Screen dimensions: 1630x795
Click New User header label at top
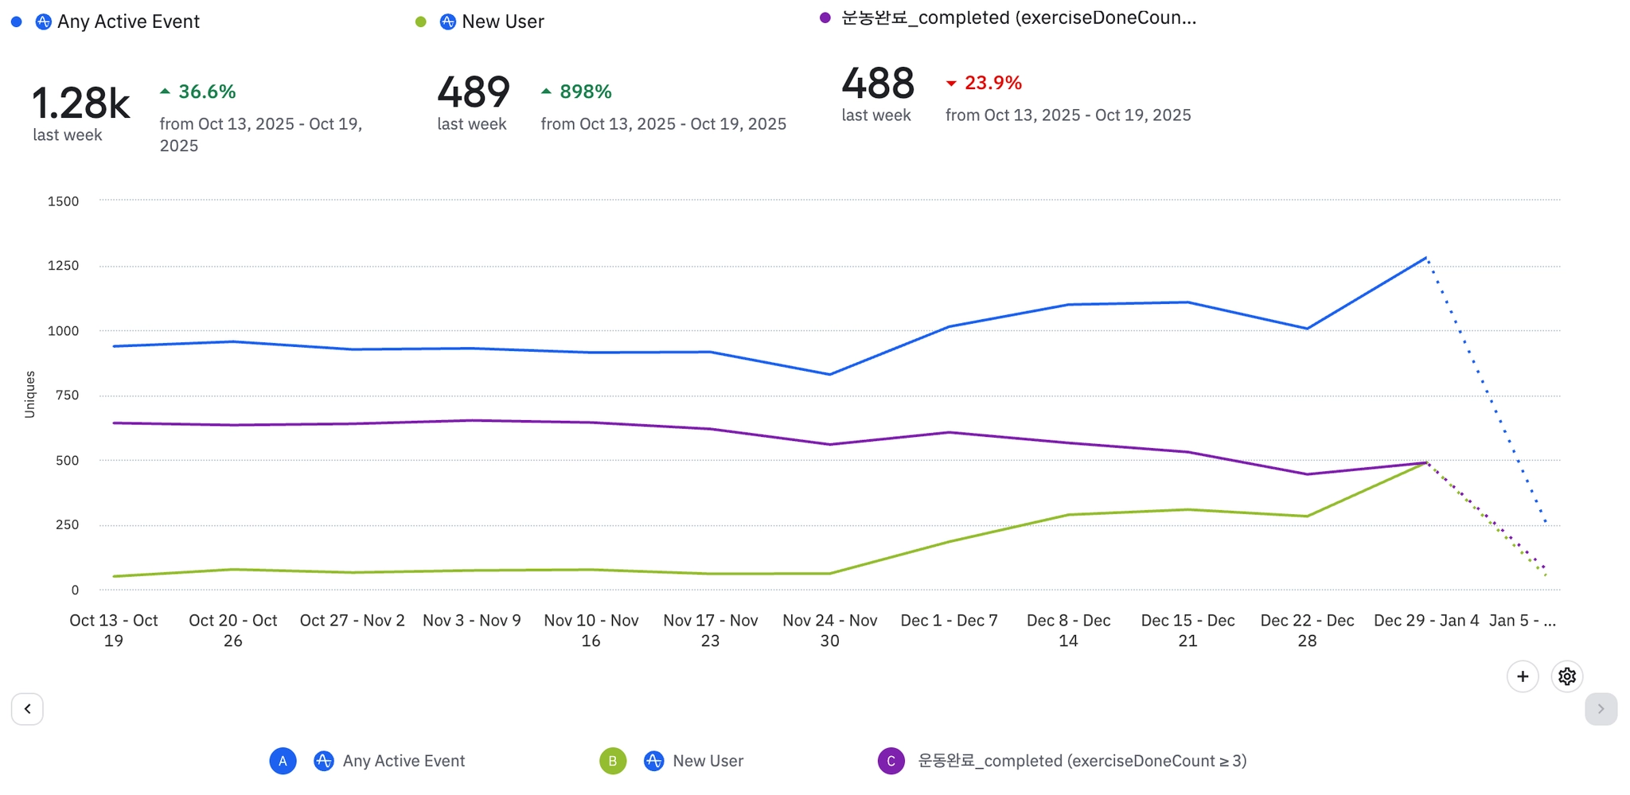coord(503,21)
